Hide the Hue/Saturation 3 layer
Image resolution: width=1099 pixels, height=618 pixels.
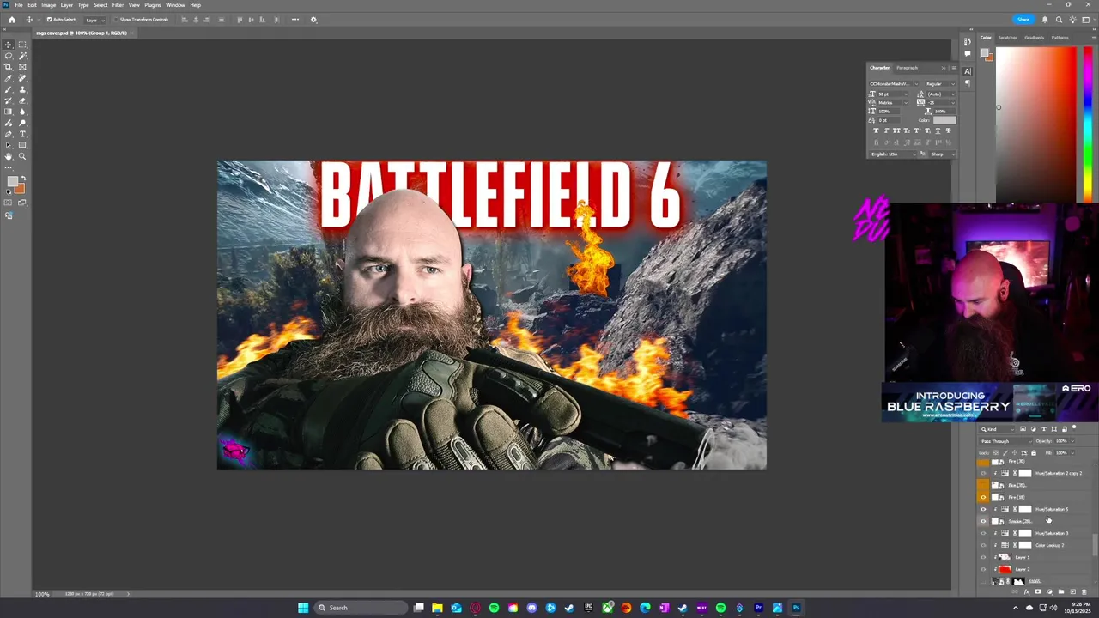[x=983, y=533]
